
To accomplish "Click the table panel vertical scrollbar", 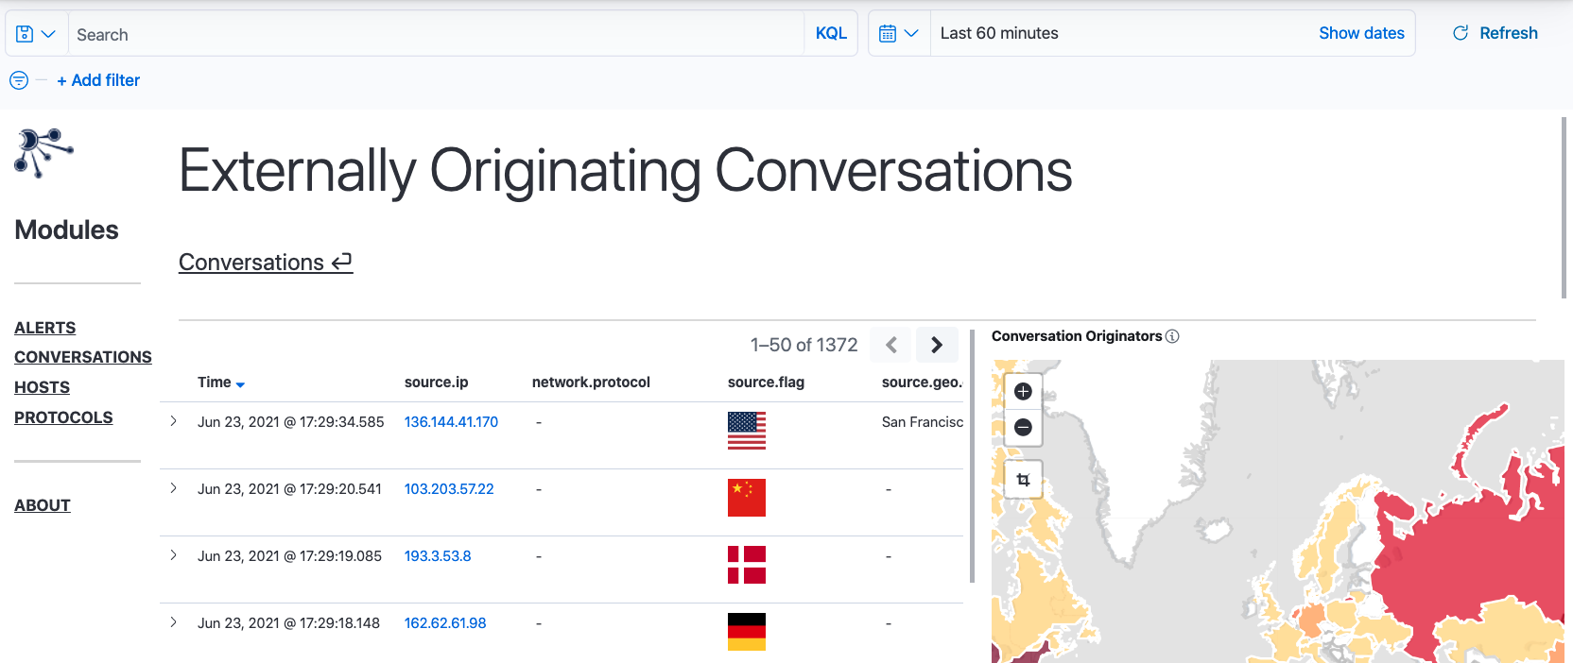I will (972, 456).
